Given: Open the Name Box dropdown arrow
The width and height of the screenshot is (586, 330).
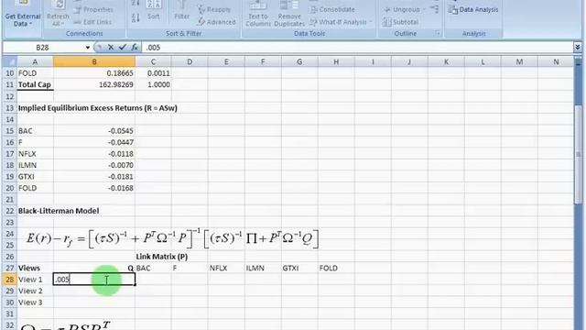Looking at the screenshot, I should (x=88, y=48).
